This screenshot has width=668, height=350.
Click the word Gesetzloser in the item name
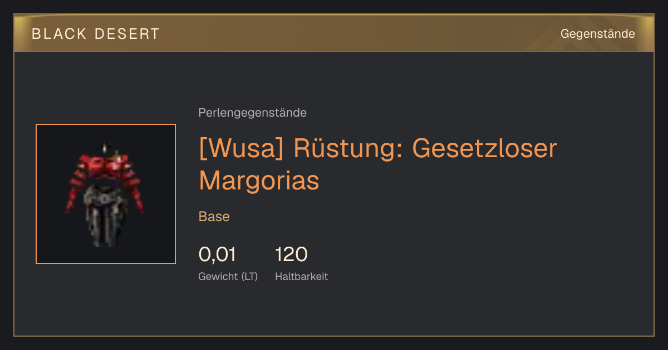point(485,148)
